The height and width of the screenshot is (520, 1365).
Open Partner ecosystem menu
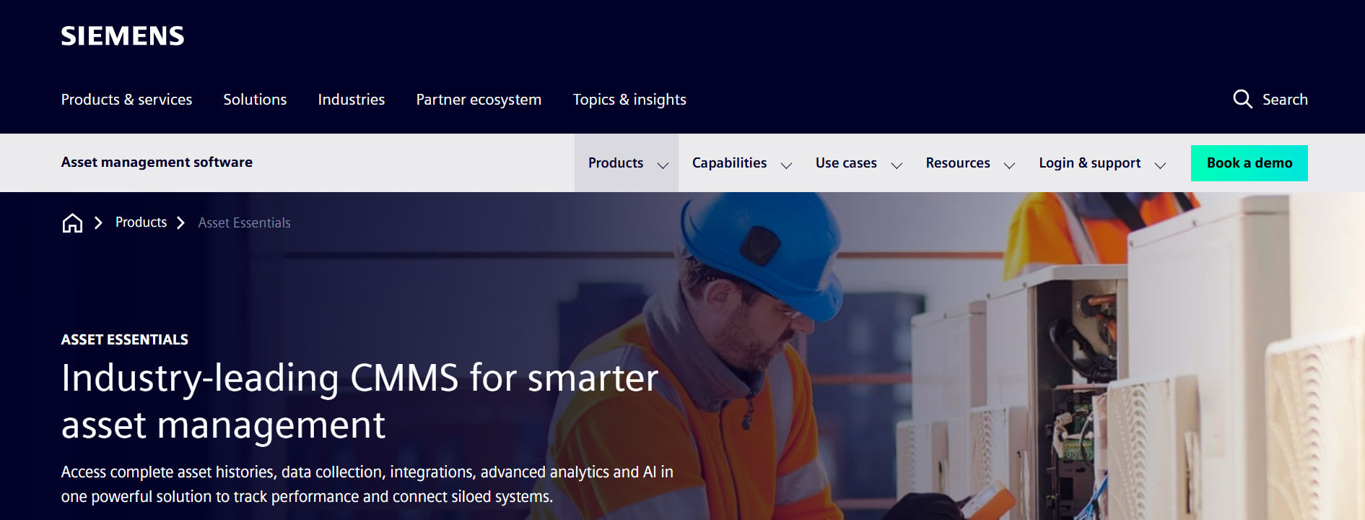[x=479, y=100]
